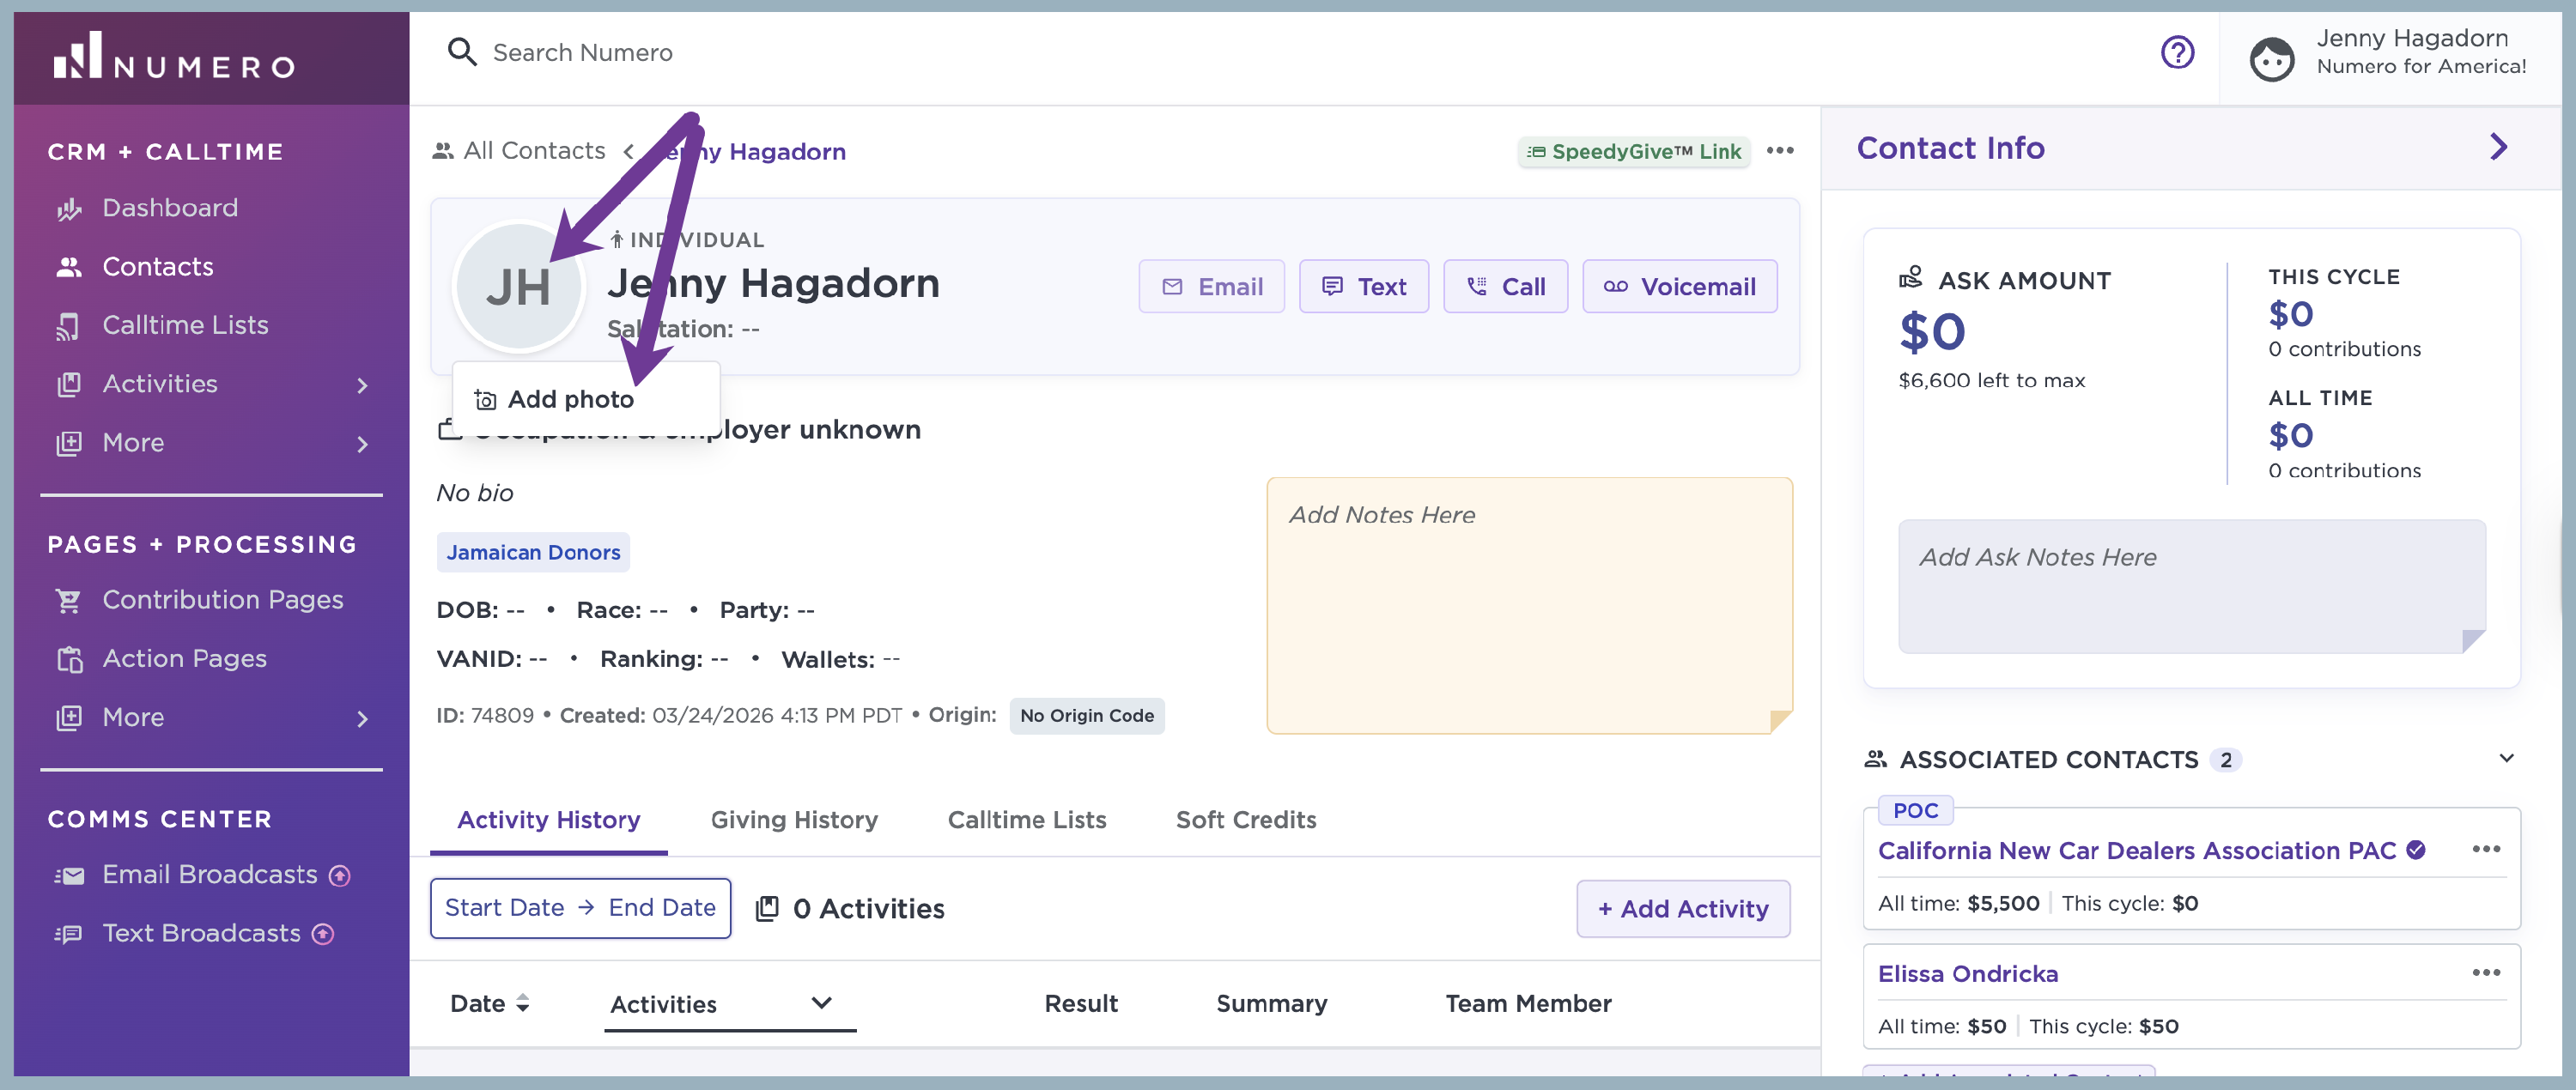Expand the More item under Pages + Processing
The height and width of the screenshot is (1090, 2576).
363,718
